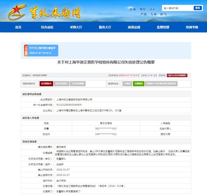Click supplier name 上海华测艾普医学检验所有限公司
This screenshot has width=207, height=196.
tap(74, 100)
